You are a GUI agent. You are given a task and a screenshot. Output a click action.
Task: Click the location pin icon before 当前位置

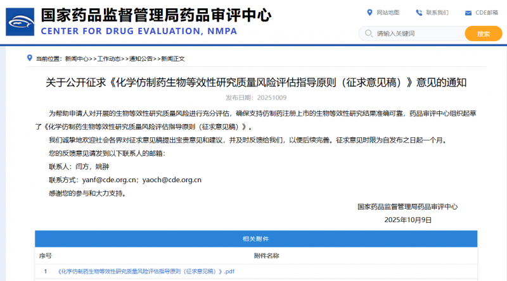click(x=29, y=58)
